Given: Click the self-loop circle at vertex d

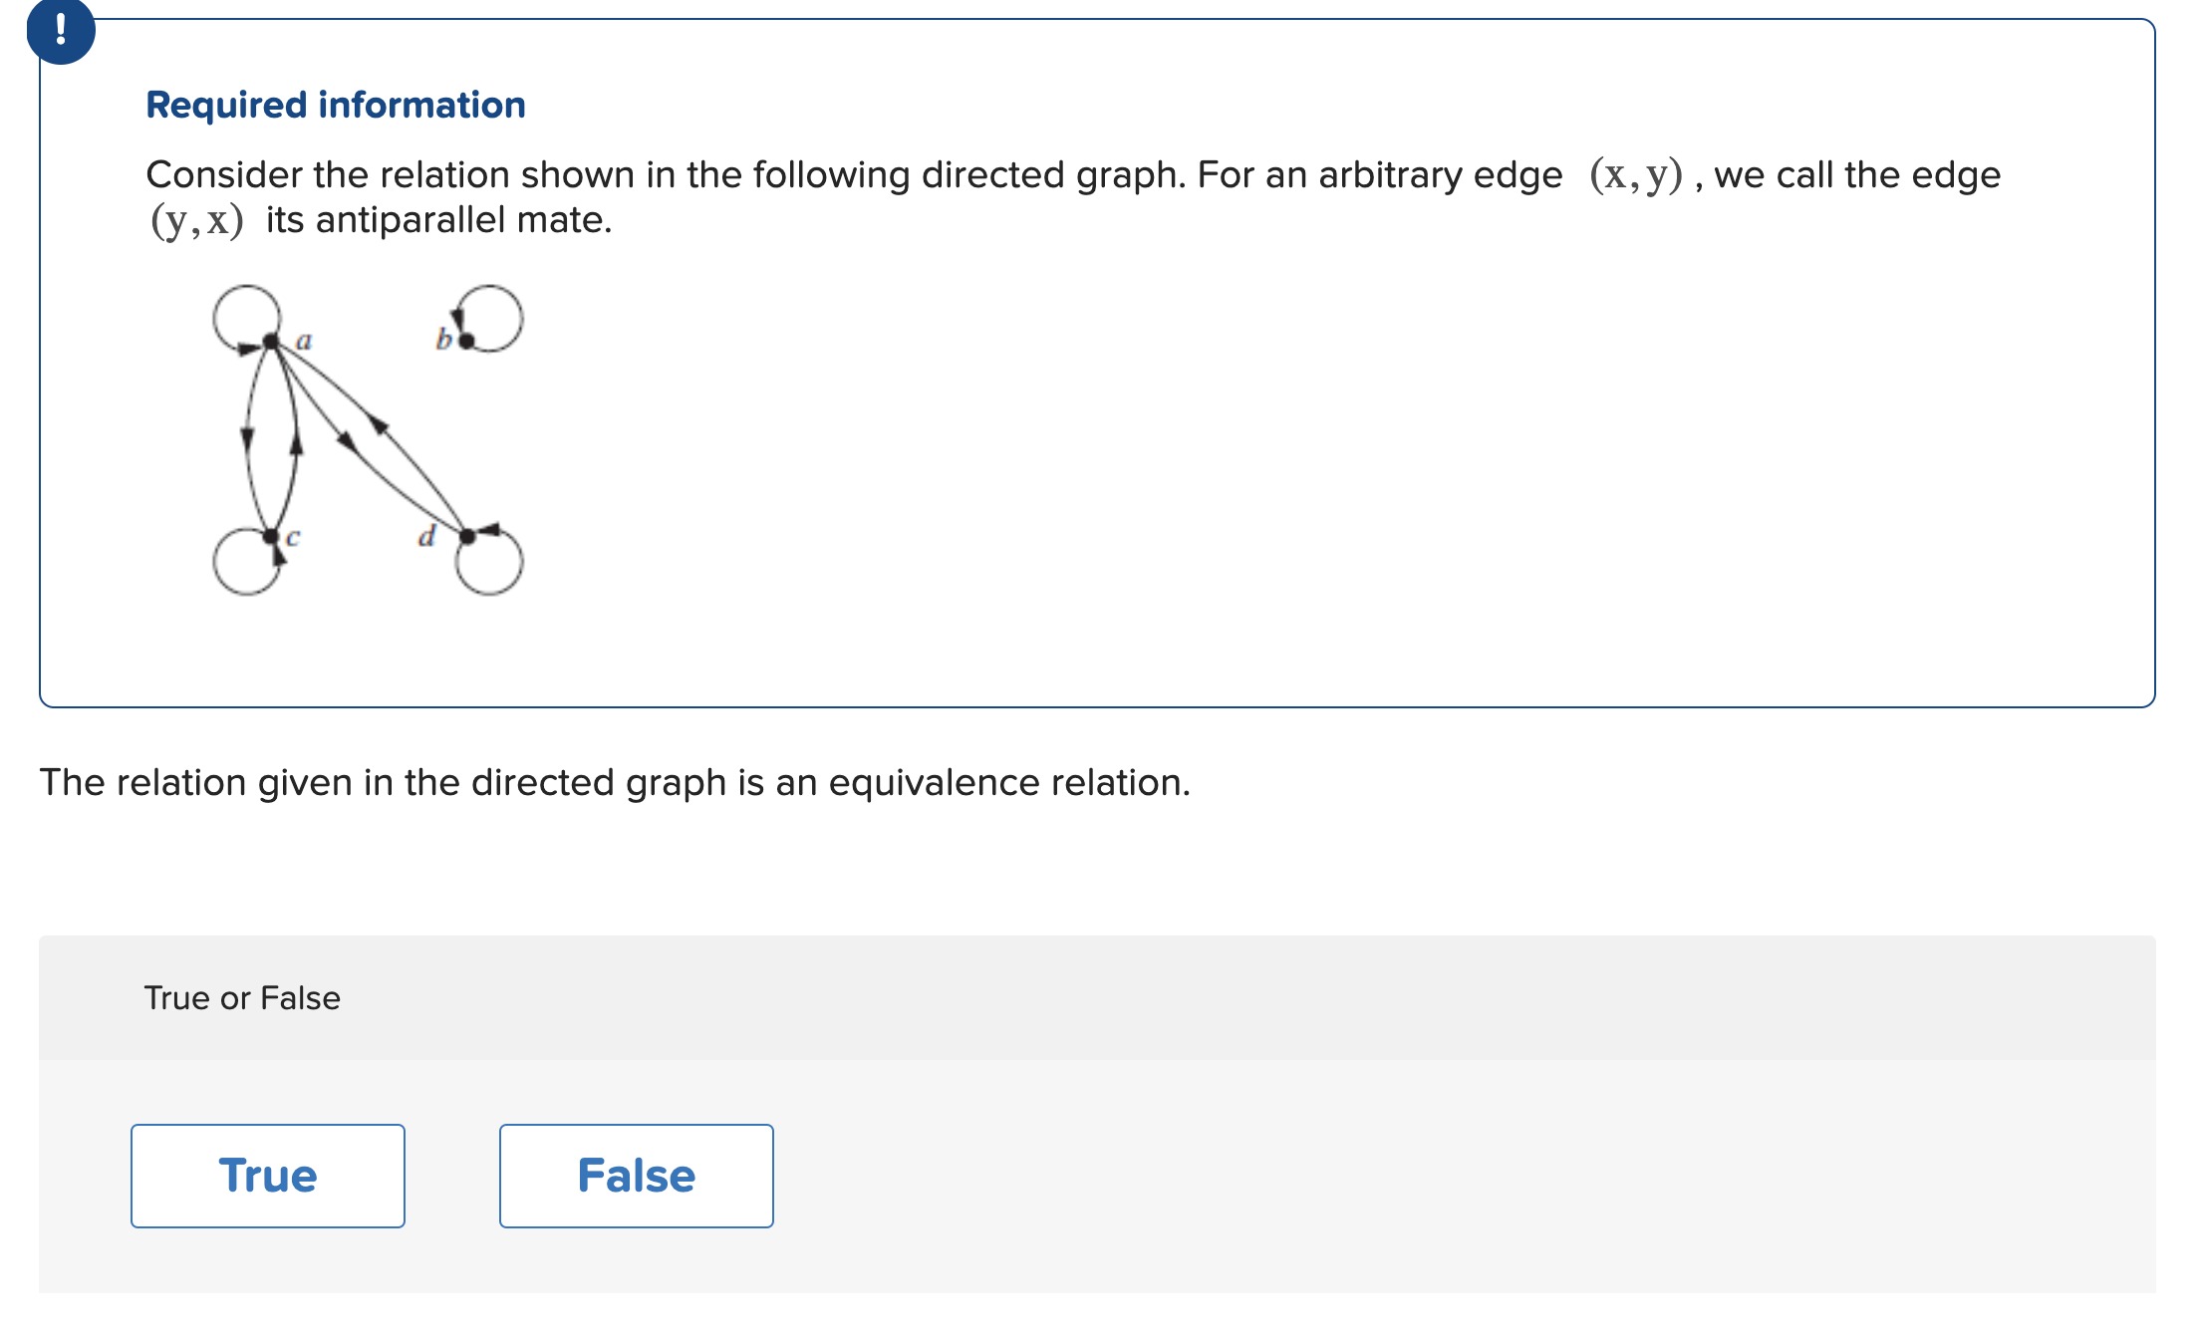Looking at the screenshot, I should [489, 562].
